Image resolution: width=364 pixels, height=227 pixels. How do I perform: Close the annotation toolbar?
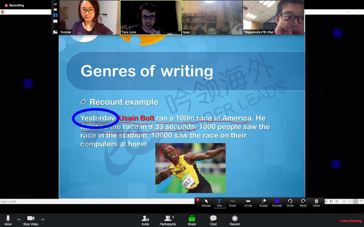point(198,200)
